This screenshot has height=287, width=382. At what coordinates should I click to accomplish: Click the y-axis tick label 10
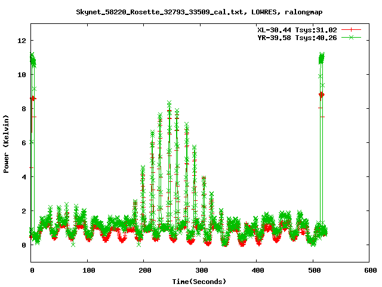click(21, 74)
